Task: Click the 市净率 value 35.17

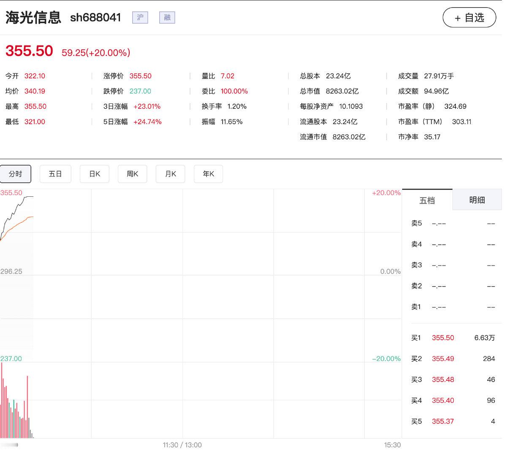Action: pos(432,137)
